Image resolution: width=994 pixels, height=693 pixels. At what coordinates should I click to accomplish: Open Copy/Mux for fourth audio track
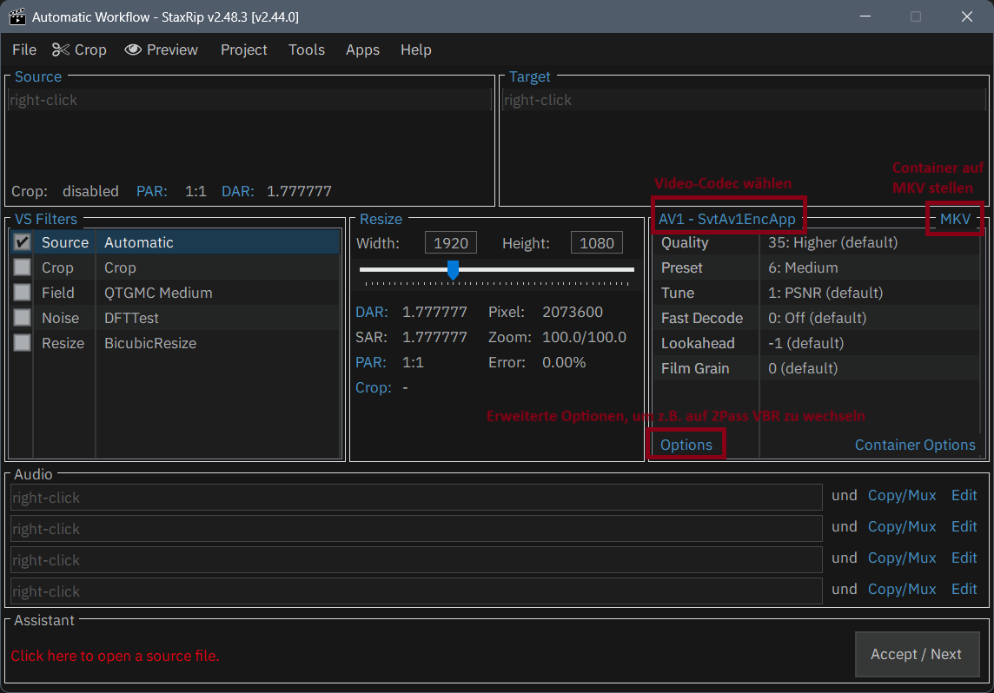[901, 589]
